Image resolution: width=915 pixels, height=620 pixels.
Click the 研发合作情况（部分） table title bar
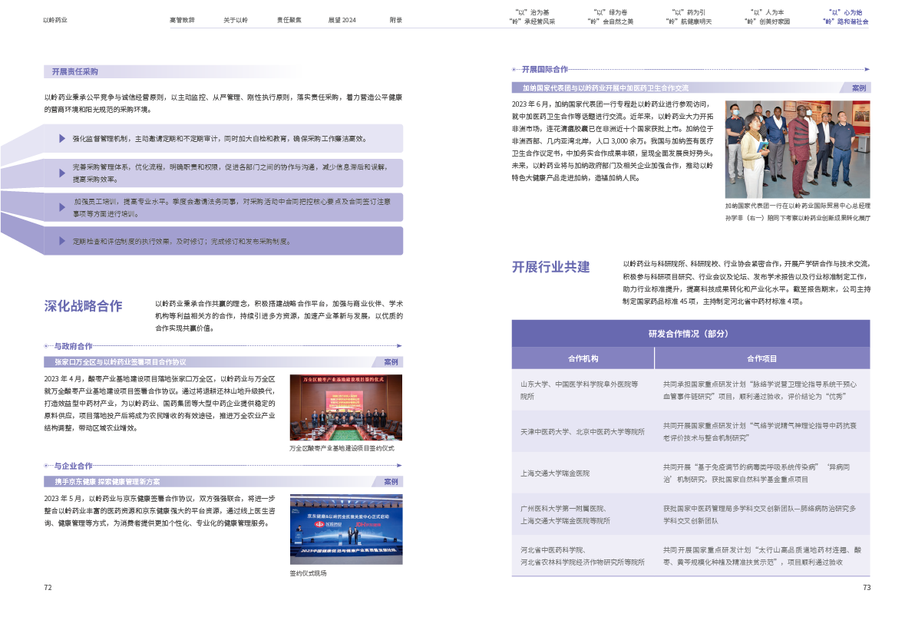coord(690,334)
